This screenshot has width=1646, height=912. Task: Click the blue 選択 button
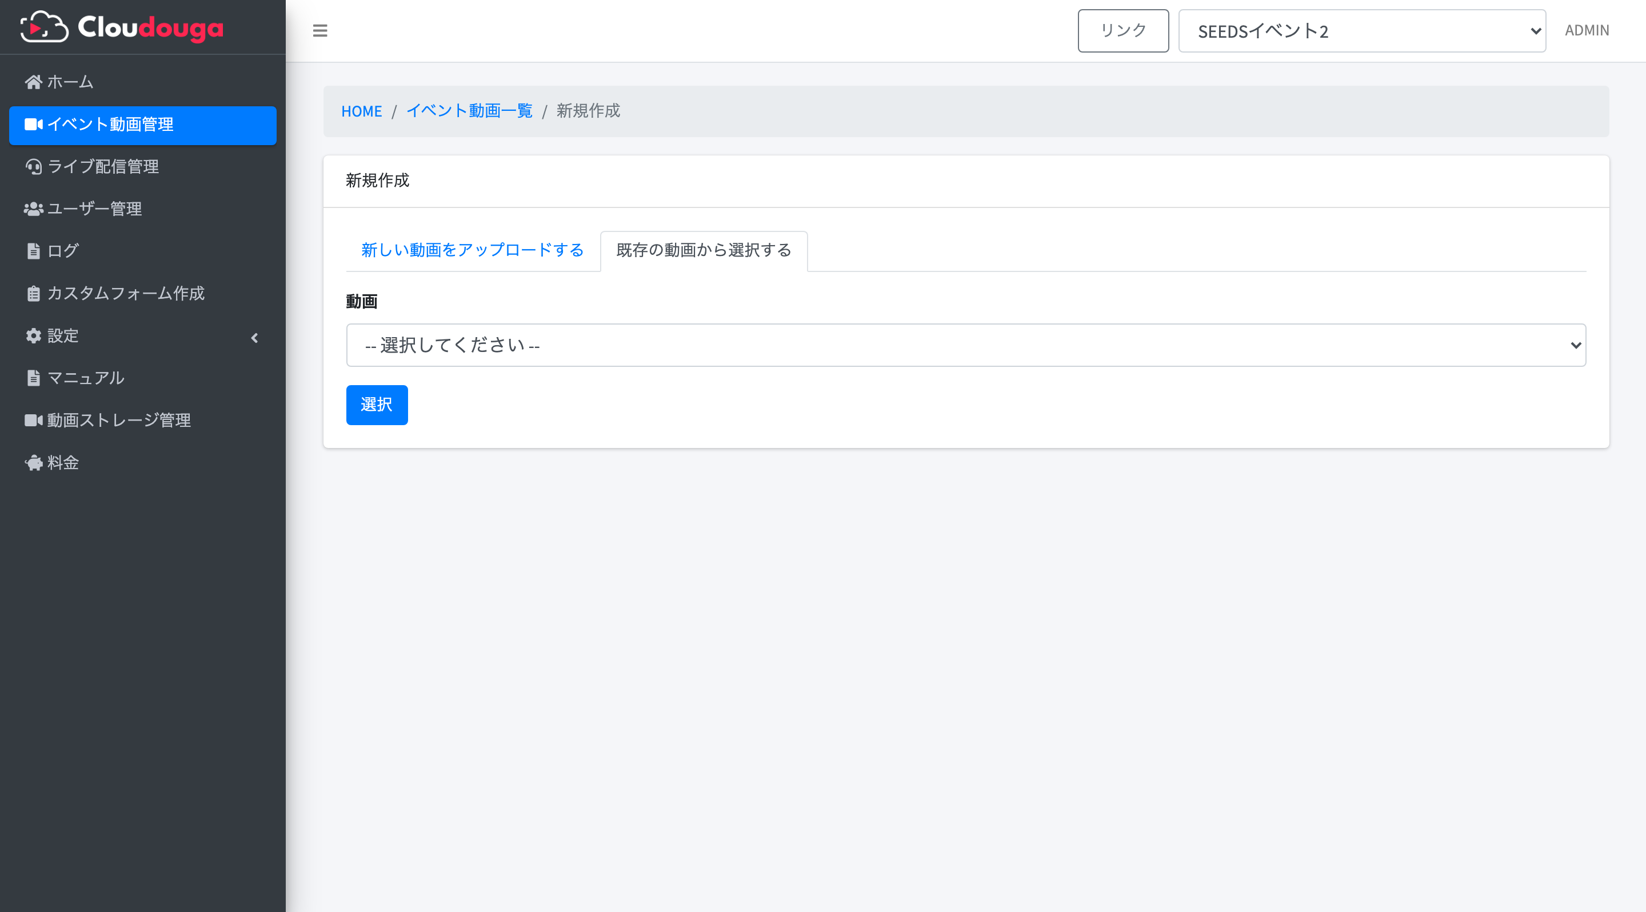coord(377,405)
